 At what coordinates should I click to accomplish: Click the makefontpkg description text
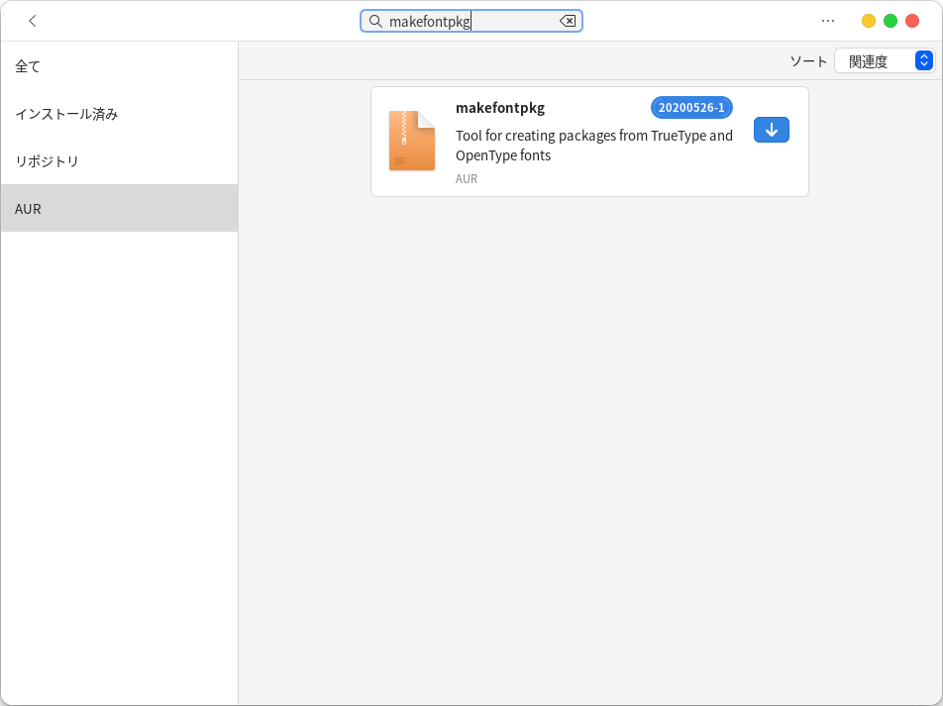pyautogui.click(x=594, y=146)
